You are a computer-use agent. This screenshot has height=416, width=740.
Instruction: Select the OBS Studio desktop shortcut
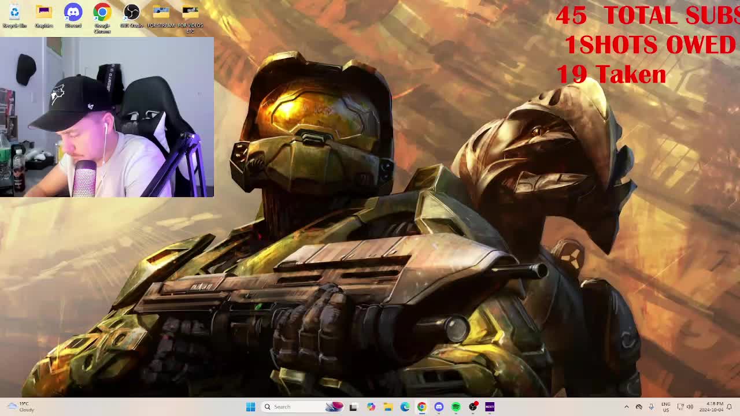coord(131,17)
